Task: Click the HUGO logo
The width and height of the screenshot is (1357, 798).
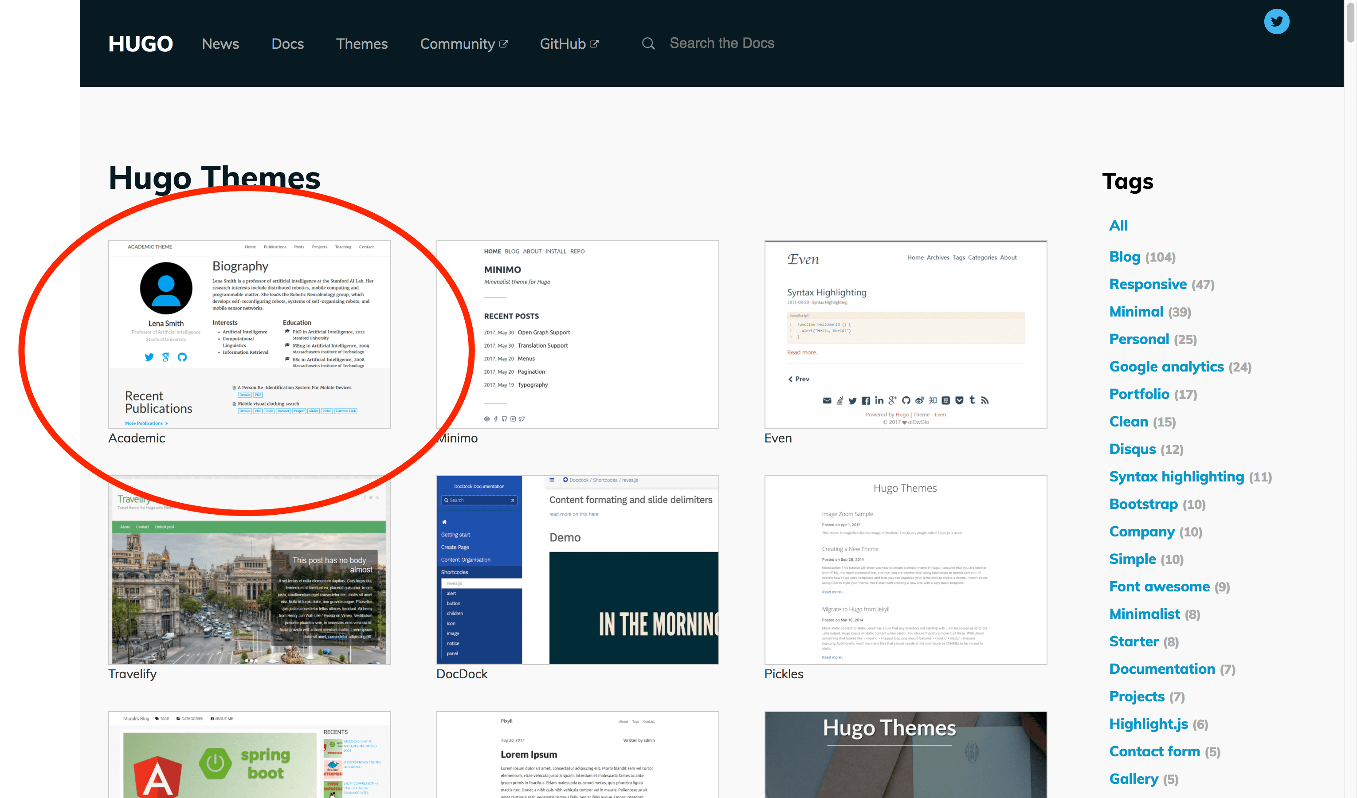Action: (141, 43)
